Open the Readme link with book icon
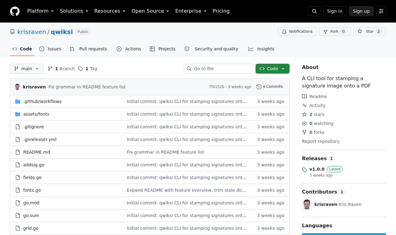This screenshot has height=235, width=396. point(314,96)
